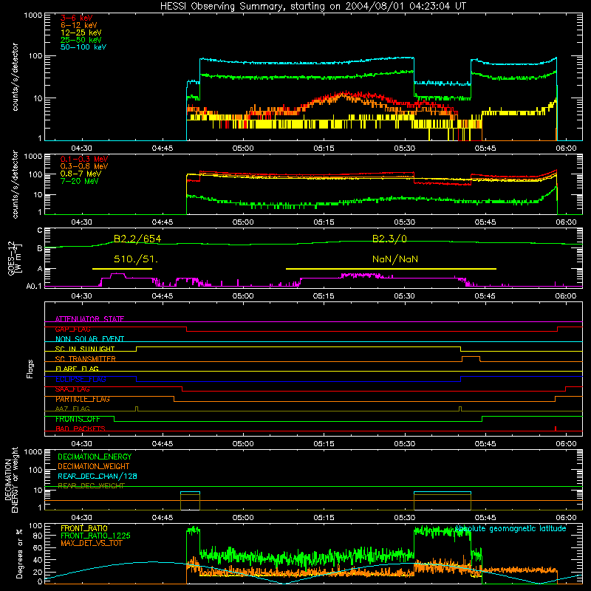591x591 pixels.
Task: Click the REAR_DEC_WEIGHT legend label
Action: [91, 486]
